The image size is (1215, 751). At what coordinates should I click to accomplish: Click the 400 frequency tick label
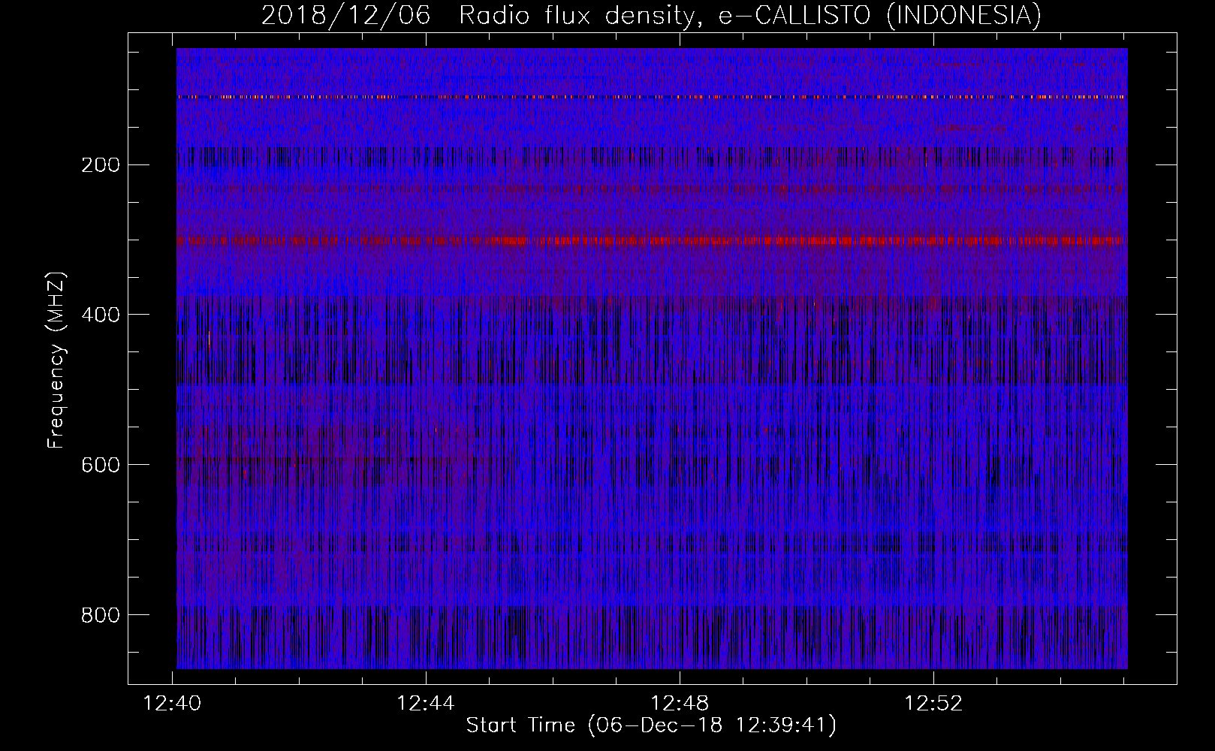(x=101, y=315)
